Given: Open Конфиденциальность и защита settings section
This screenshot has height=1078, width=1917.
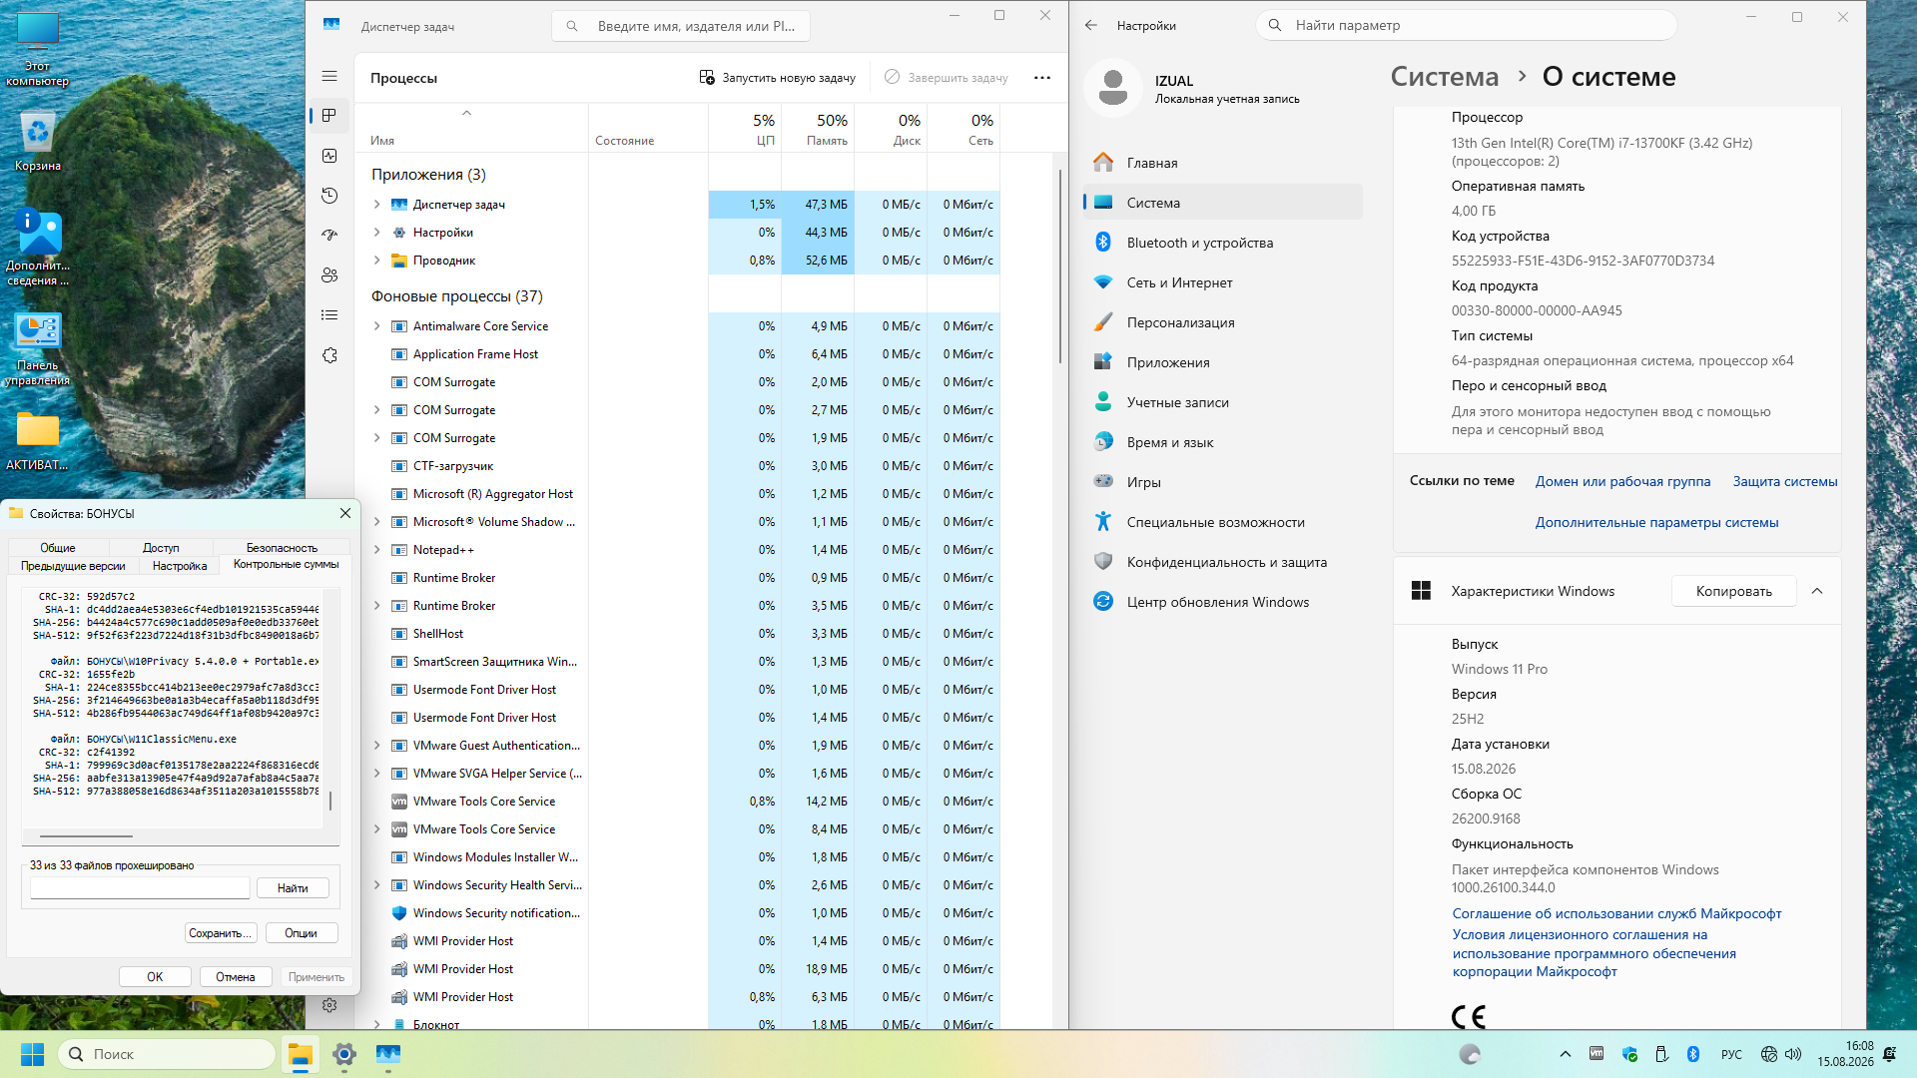Looking at the screenshot, I should 1223,562.
